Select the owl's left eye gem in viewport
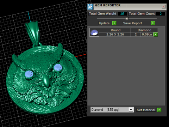Screen dimensions: 169x127 (29, 74)
